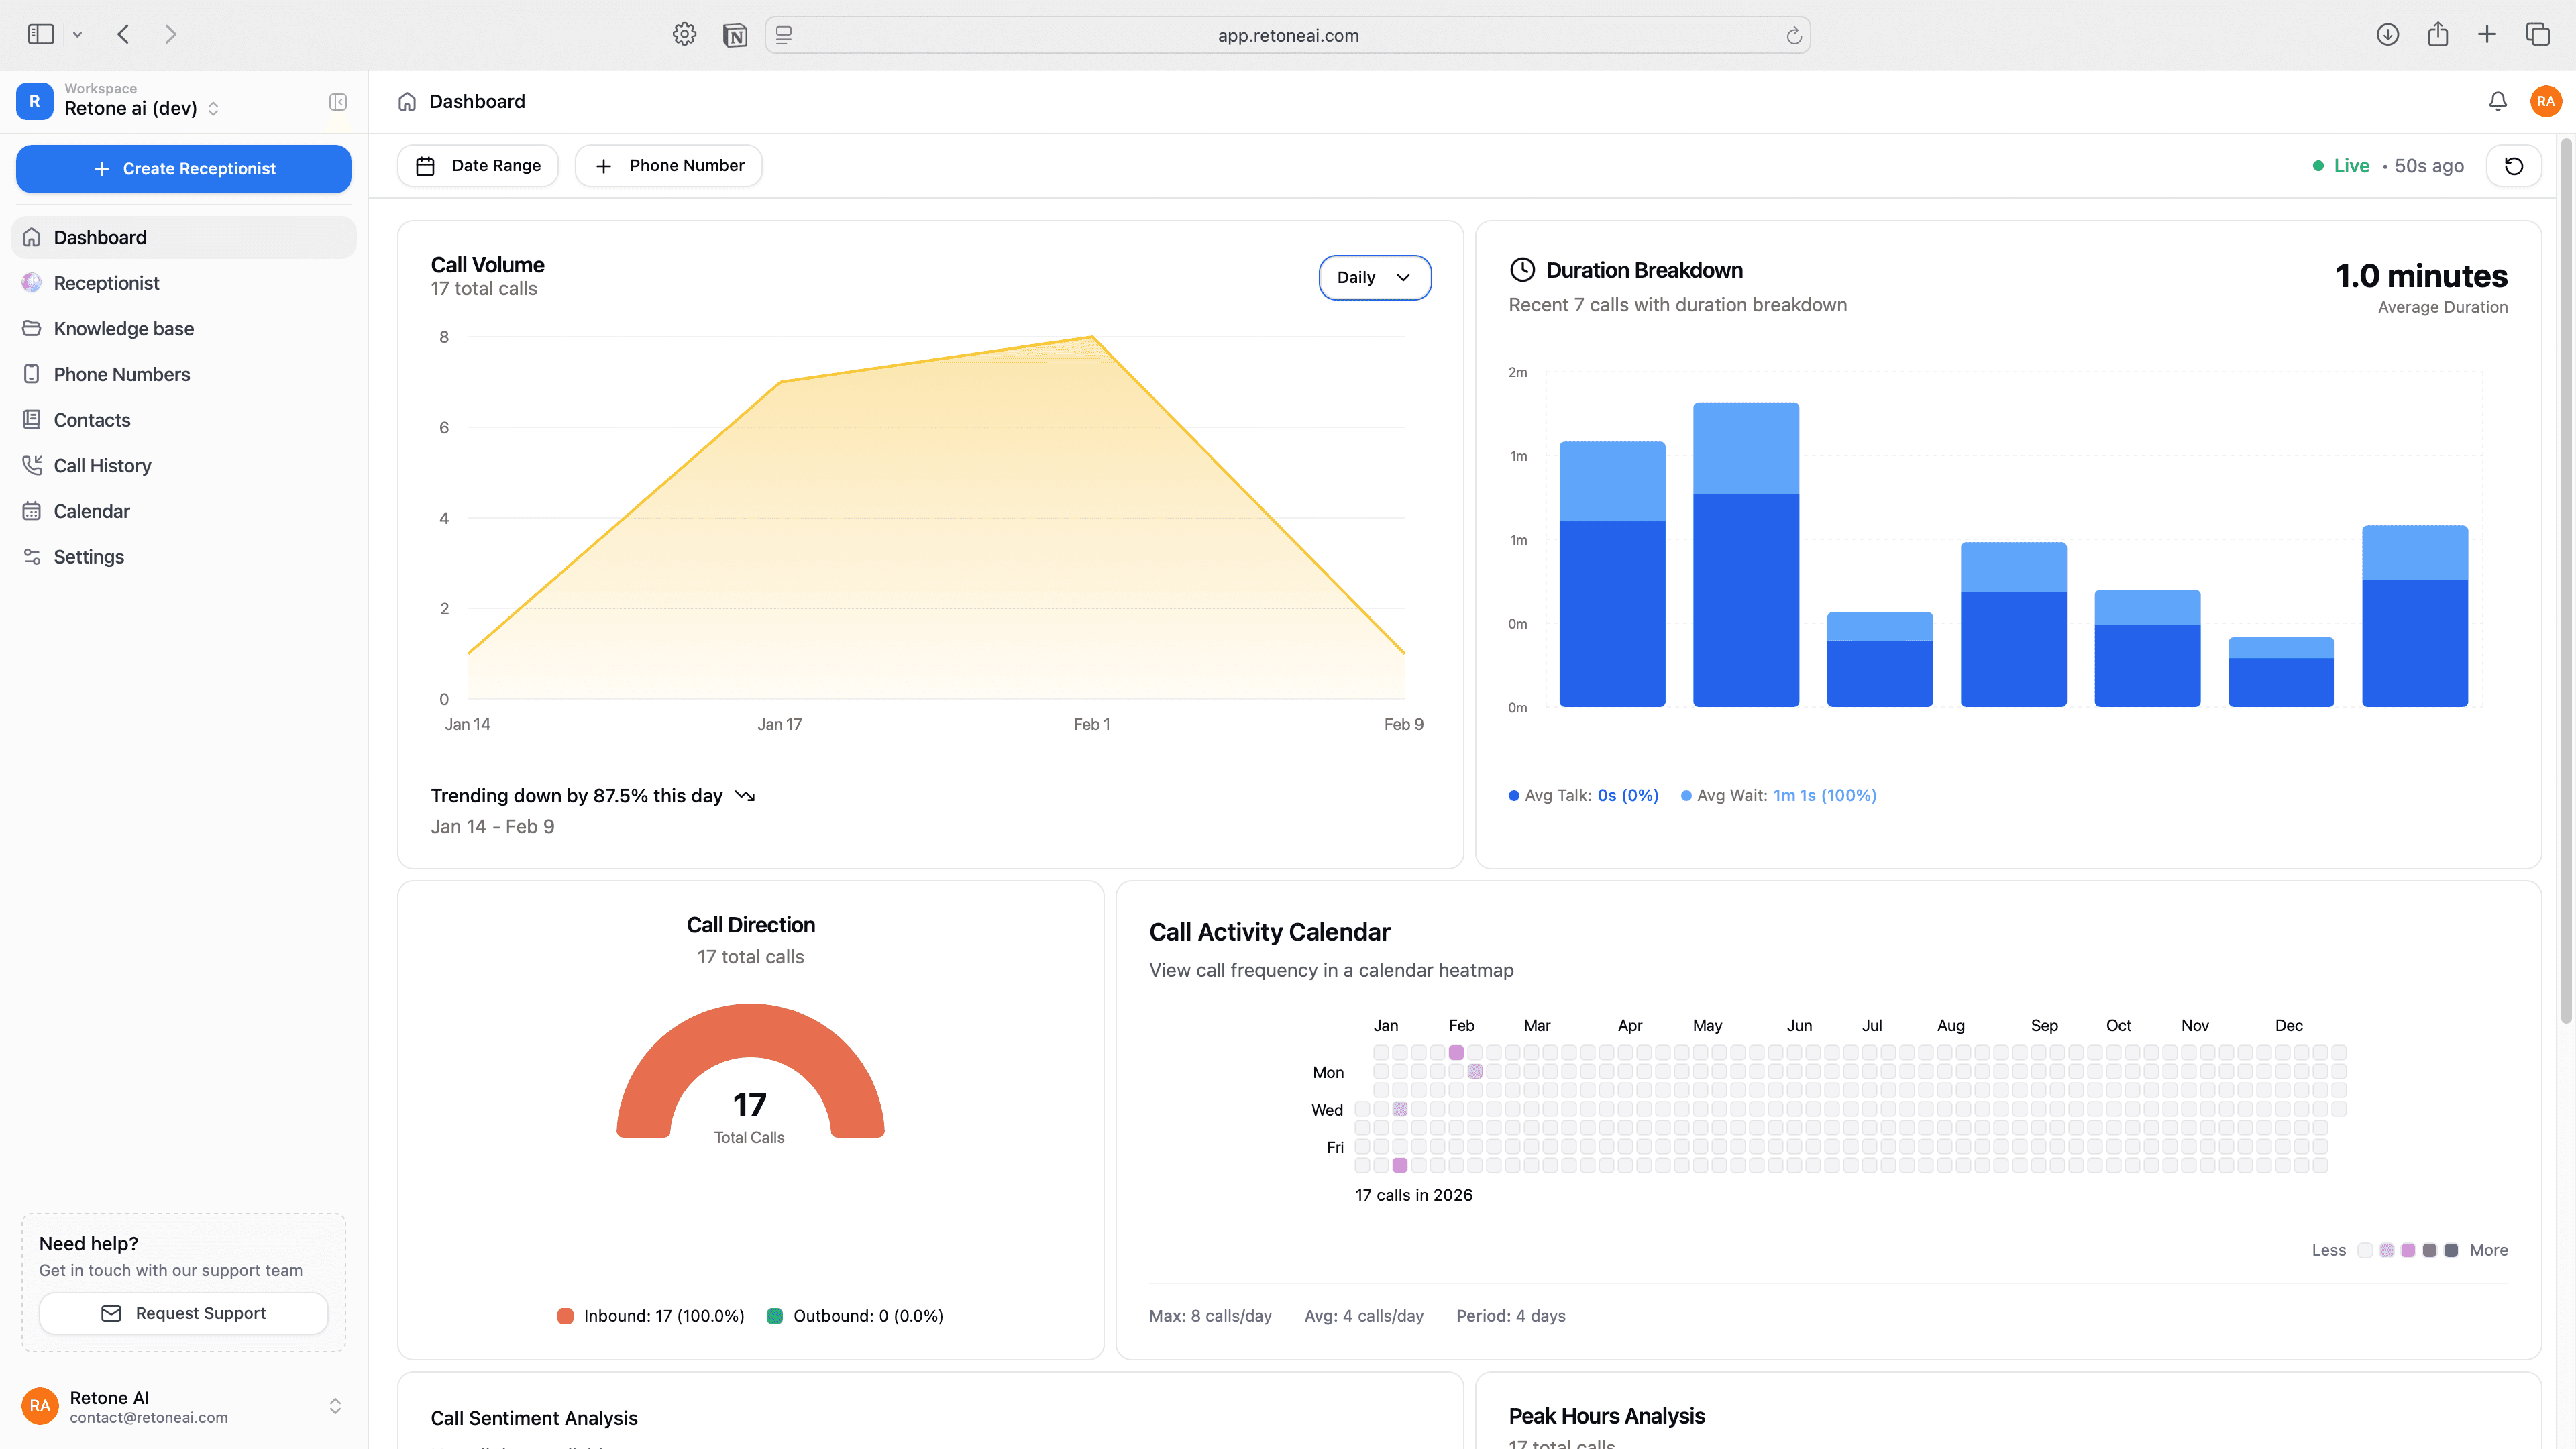This screenshot has height=1449, width=2576.
Task: Click the RA avatar in the top bar
Action: [2545, 101]
